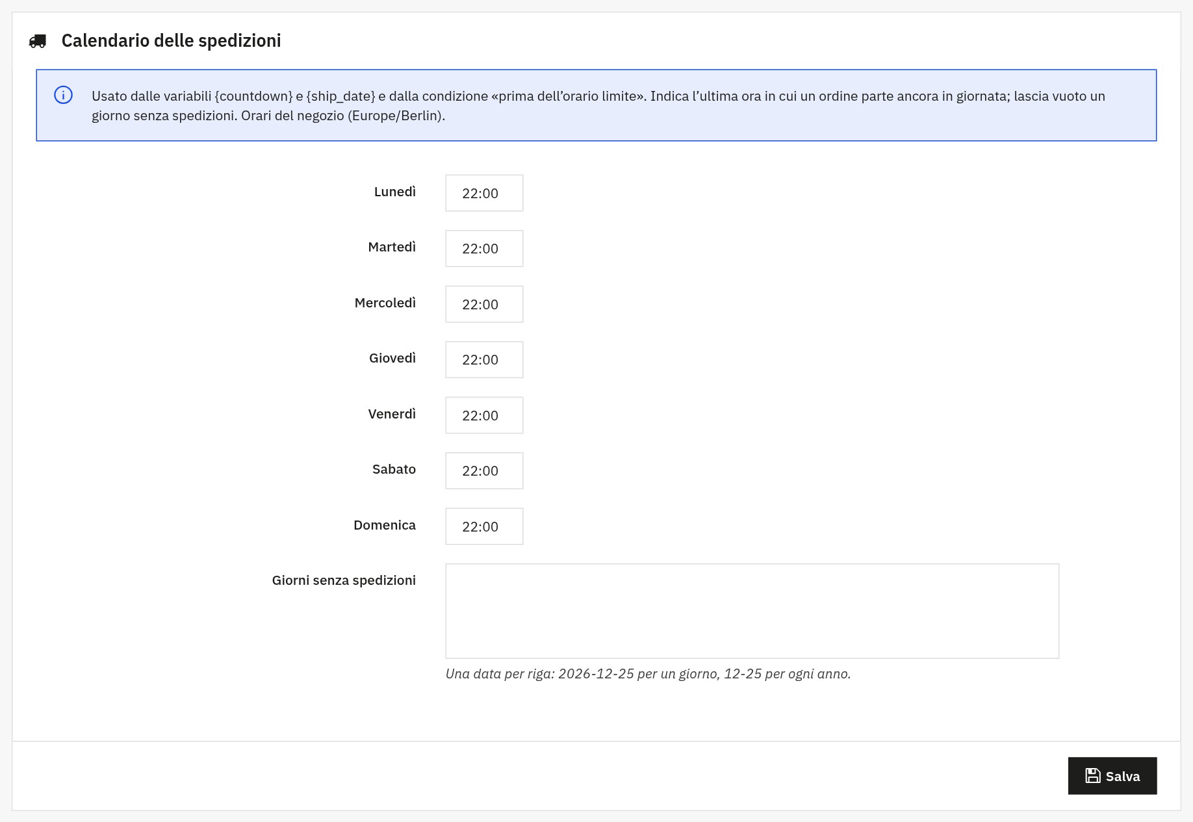Click the info icon in the blue notice
The height and width of the screenshot is (822, 1193).
tap(63, 95)
